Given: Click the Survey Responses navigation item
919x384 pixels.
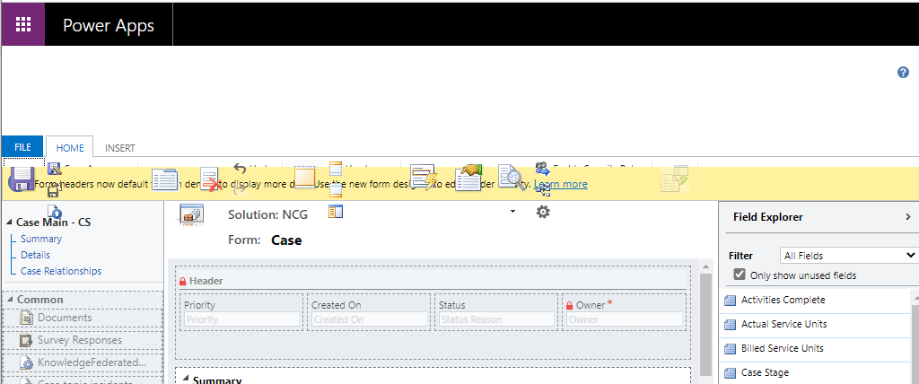Looking at the screenshot, I should (82, 340).
